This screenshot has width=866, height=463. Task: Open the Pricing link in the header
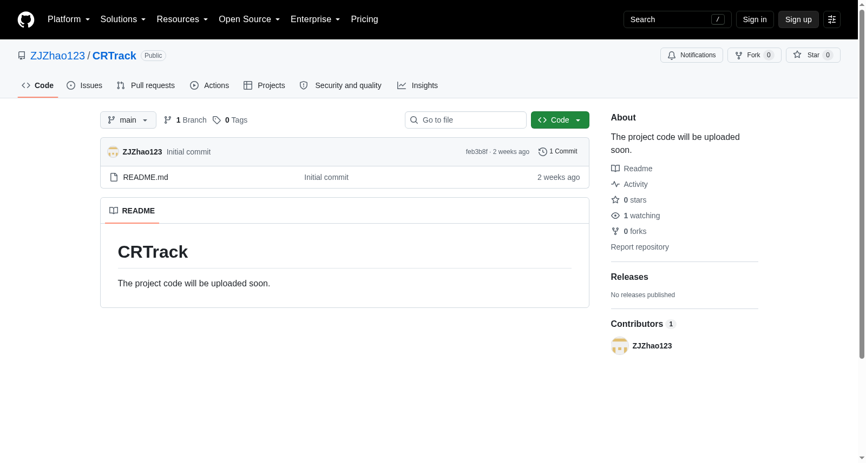pos(364,19)
